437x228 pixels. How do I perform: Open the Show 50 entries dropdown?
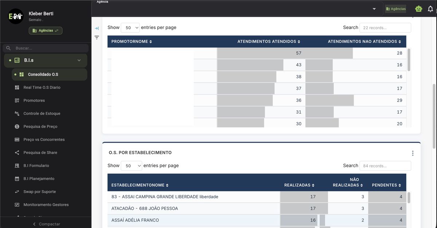(130, 27)
